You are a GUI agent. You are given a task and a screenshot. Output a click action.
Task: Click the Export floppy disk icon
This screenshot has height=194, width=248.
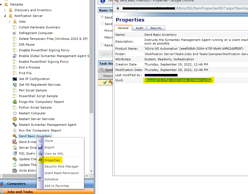pyautogui.click(x=40, y=147)
